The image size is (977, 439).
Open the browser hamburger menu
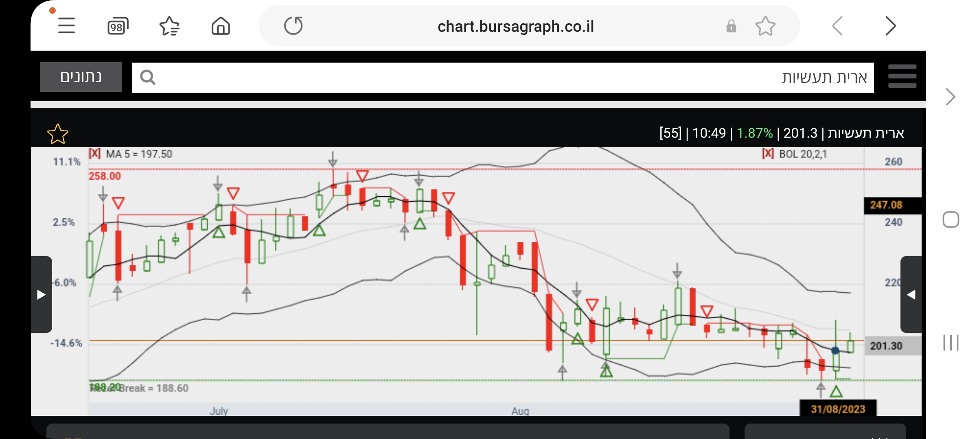pos(66,26)
